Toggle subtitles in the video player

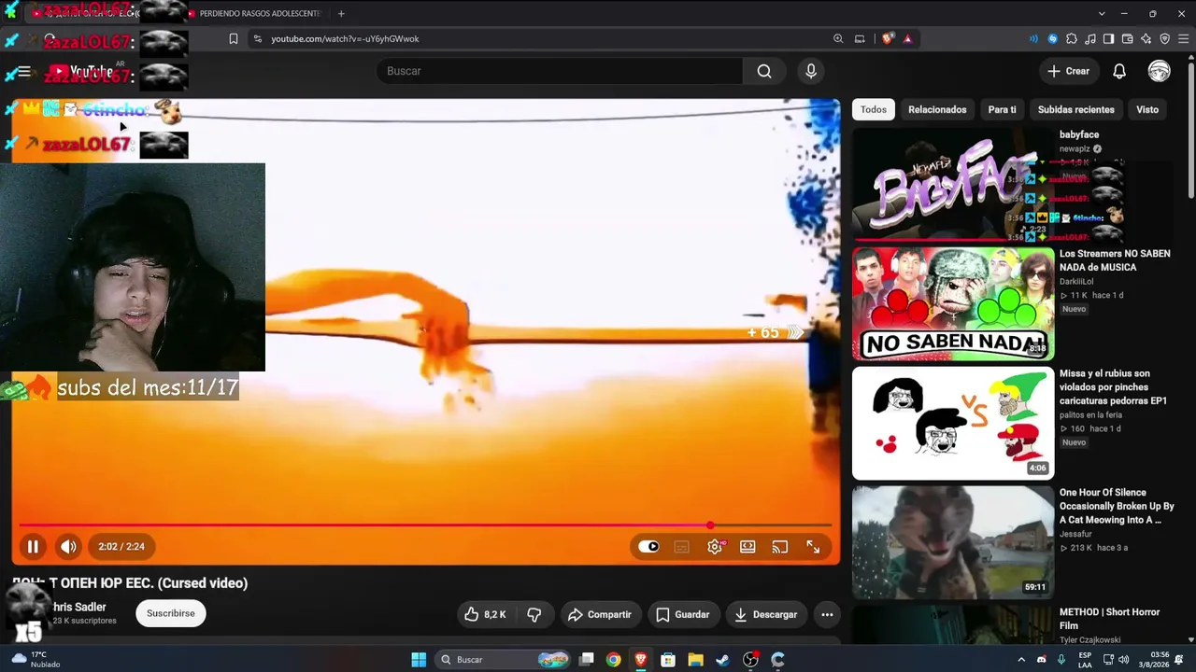click(x=681, y=547)
